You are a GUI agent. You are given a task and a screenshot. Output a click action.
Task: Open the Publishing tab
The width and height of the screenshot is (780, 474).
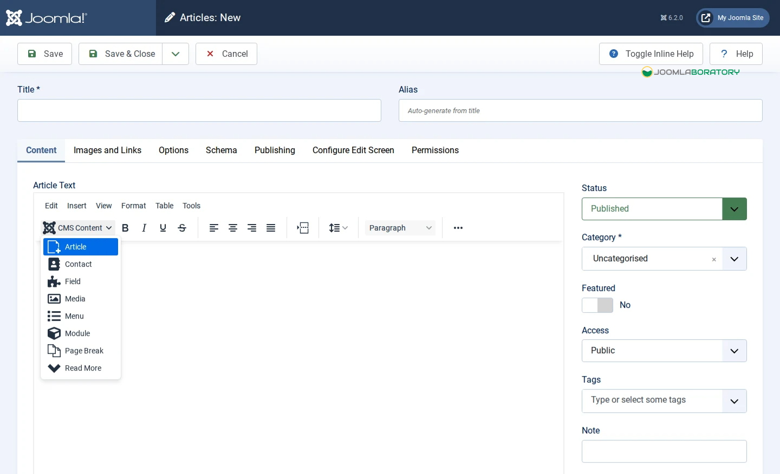(x=275, y=150)
